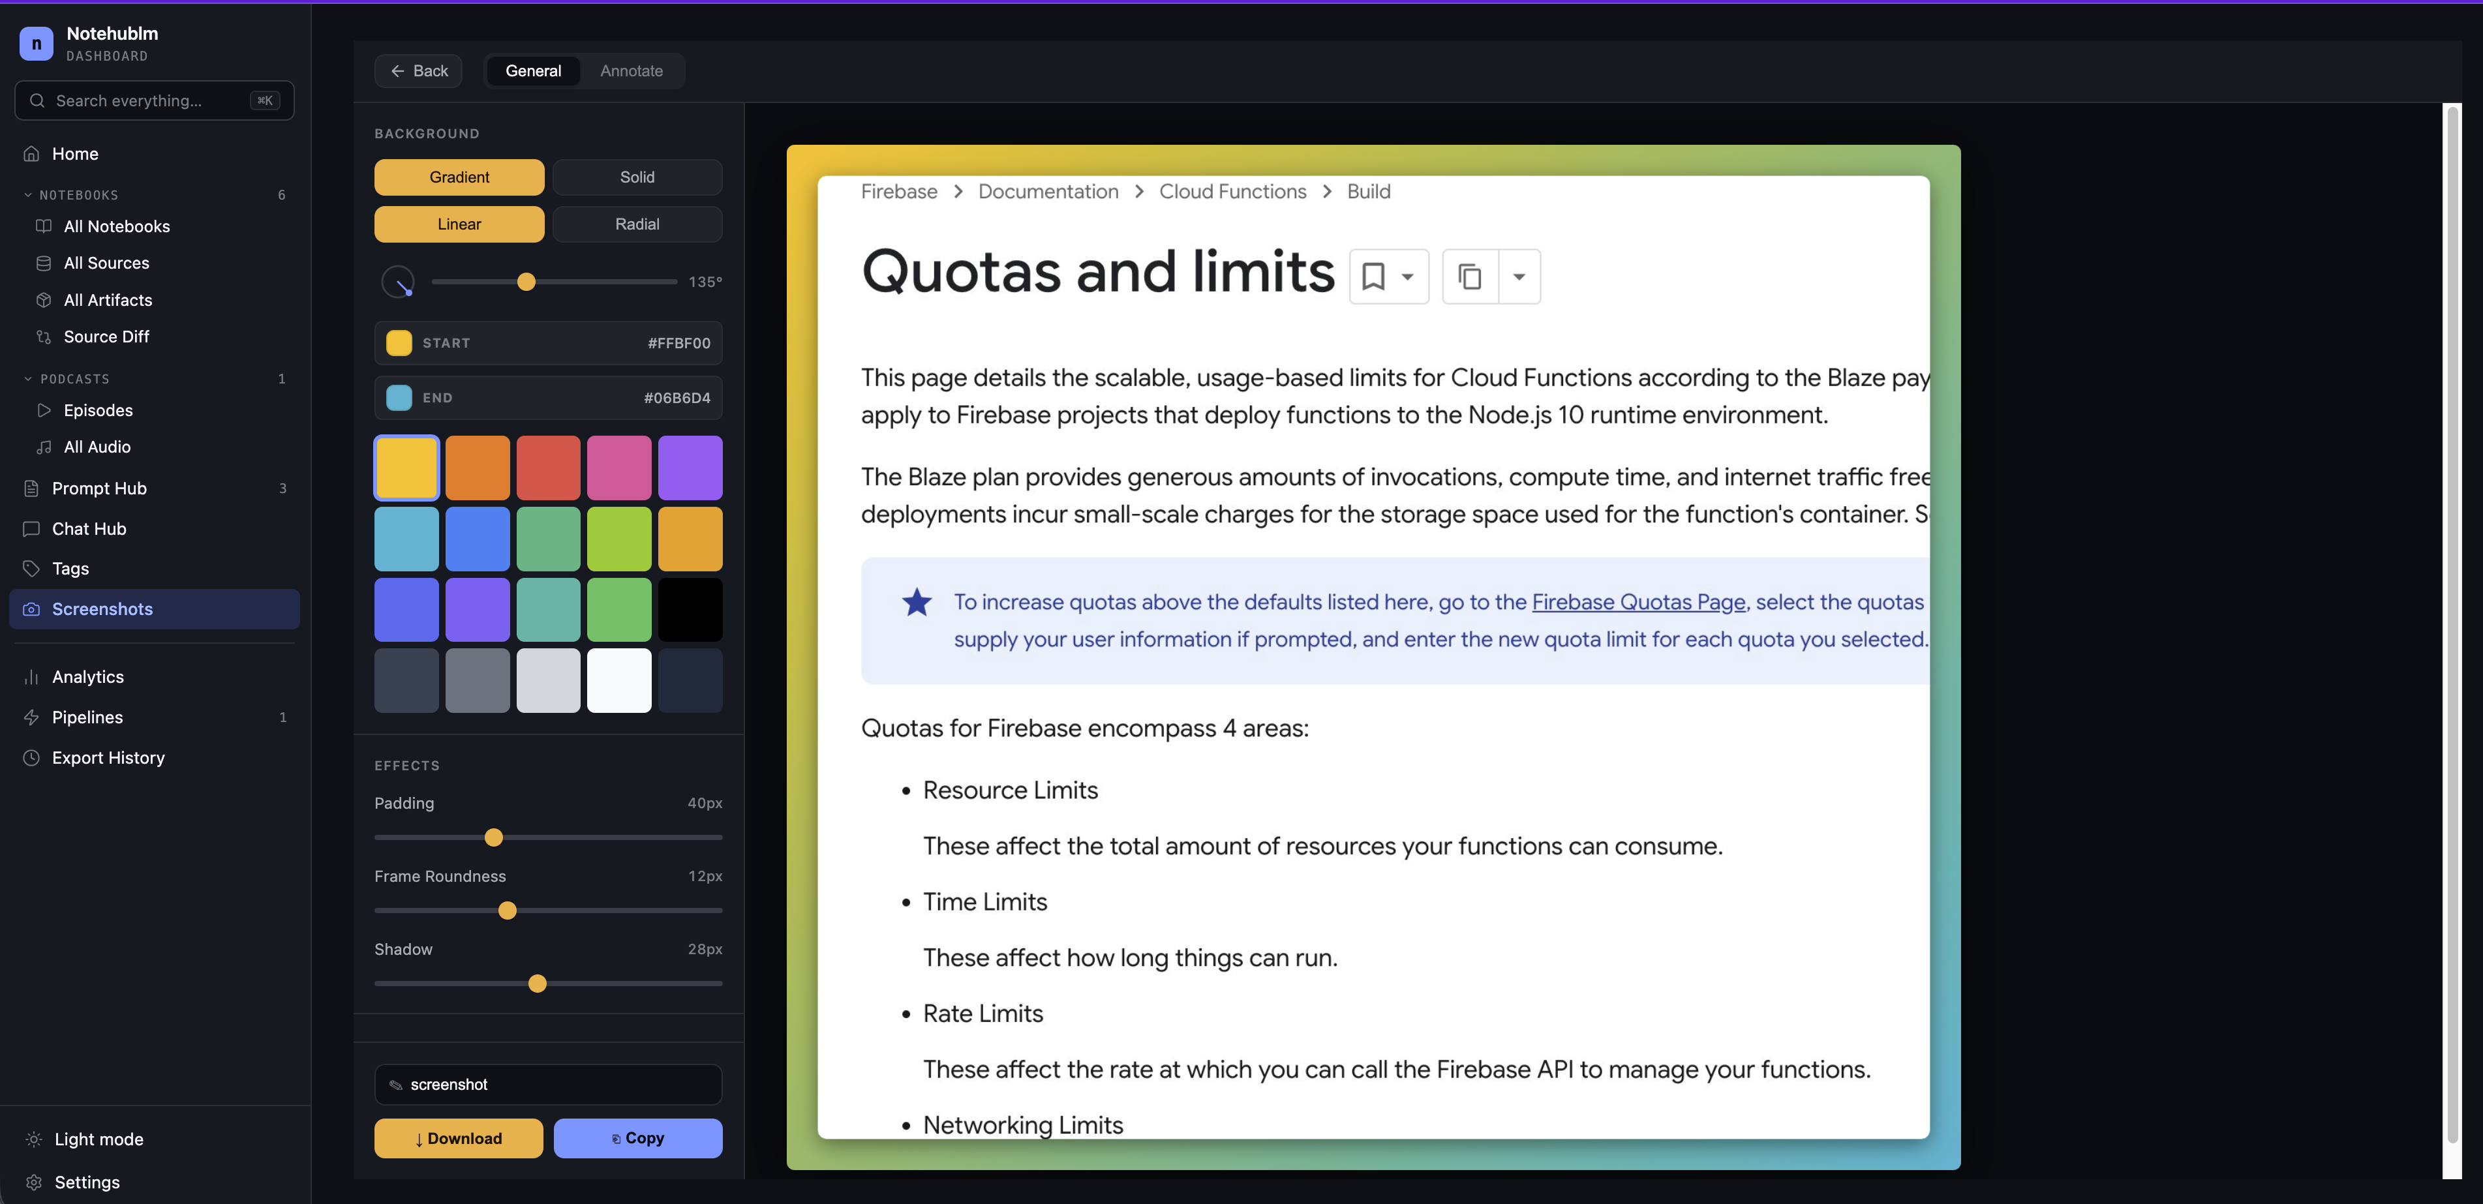Select Gradient background type
Image resolution: width=2483 pixels, height=1204 pixels.
coord(459,177)
